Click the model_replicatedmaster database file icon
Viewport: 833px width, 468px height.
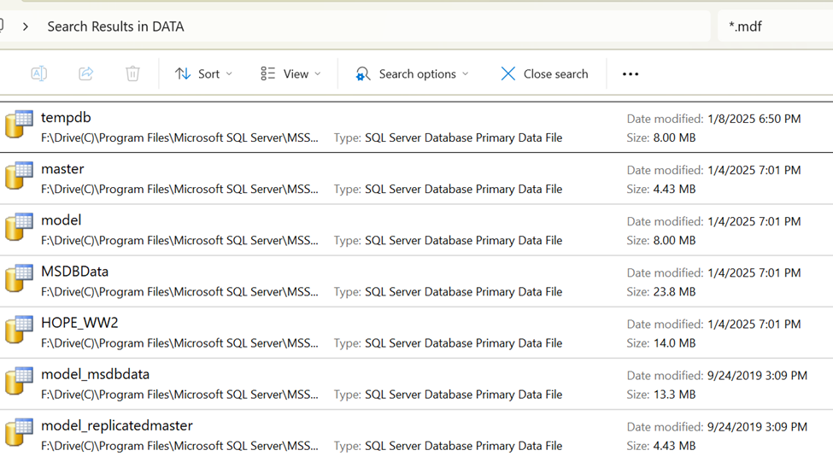(x=19, y=432)
